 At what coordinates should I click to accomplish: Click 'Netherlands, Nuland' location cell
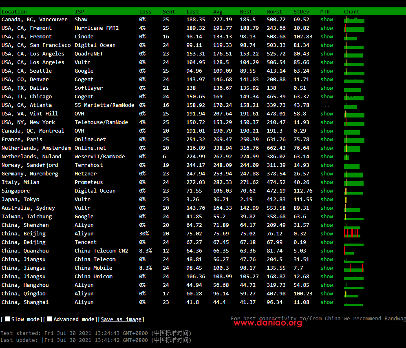coord(31,157)
